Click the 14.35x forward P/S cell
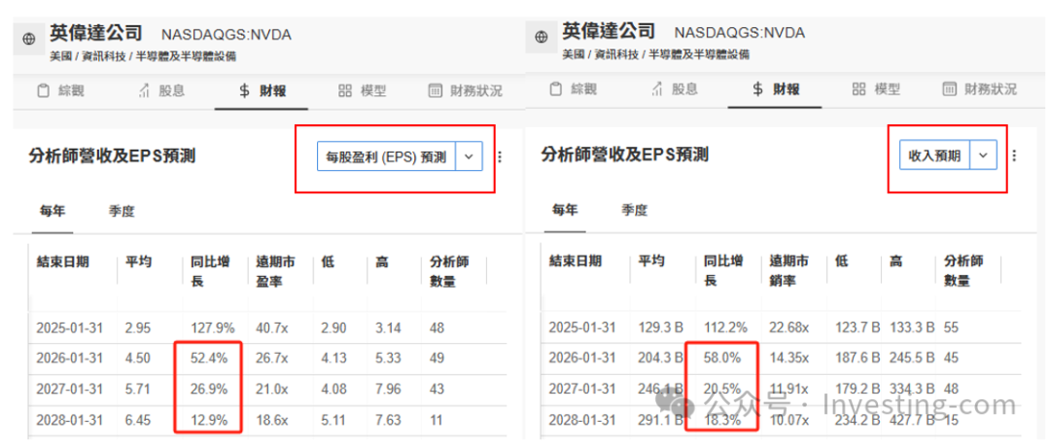 (788, 359)
